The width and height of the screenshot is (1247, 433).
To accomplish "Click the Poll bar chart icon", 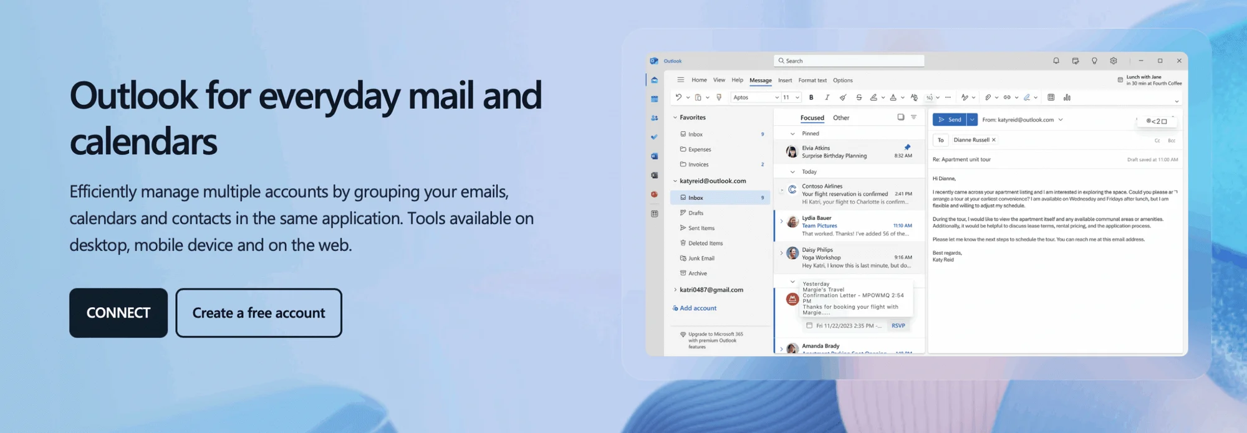I will click(x=1067, y=97).
